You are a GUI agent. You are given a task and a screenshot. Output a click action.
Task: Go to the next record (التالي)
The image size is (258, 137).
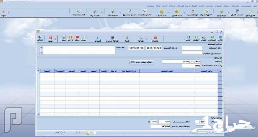point(196,39)
